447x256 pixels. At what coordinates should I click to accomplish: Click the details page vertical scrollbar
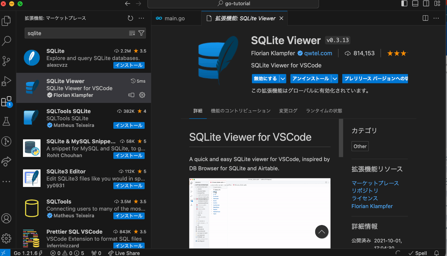point(341,138)
